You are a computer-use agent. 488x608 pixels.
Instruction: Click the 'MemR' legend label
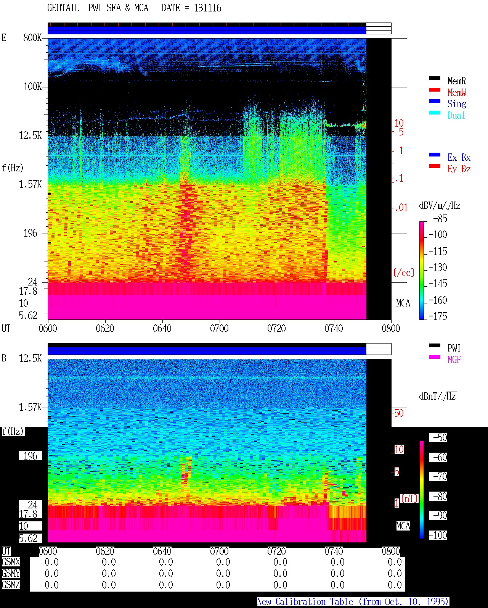pos(457,81)
